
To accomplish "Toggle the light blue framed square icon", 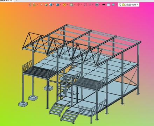I will point(108,5).
